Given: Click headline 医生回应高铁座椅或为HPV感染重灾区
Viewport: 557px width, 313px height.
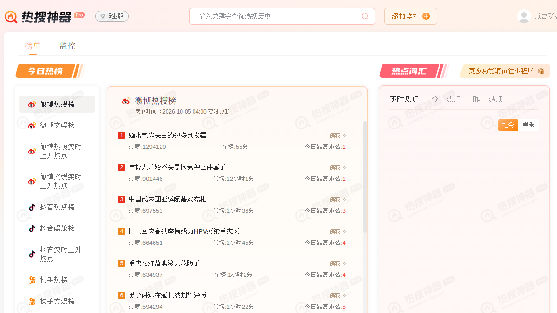Looking at the screenshot, I should point(184,231).
